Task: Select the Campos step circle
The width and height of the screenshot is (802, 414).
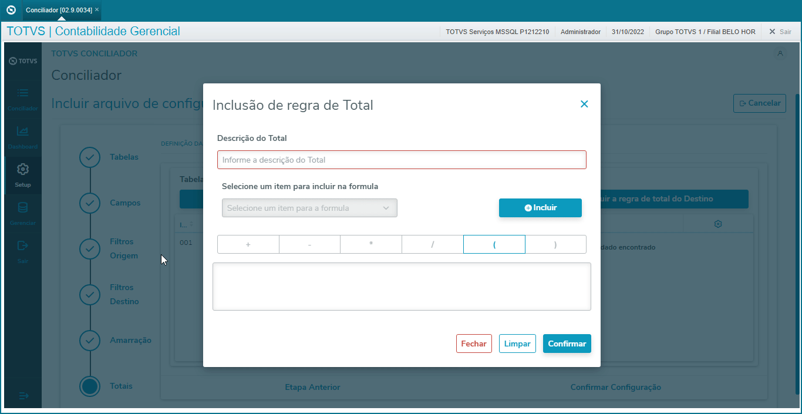Action: [x=90, y=203]
